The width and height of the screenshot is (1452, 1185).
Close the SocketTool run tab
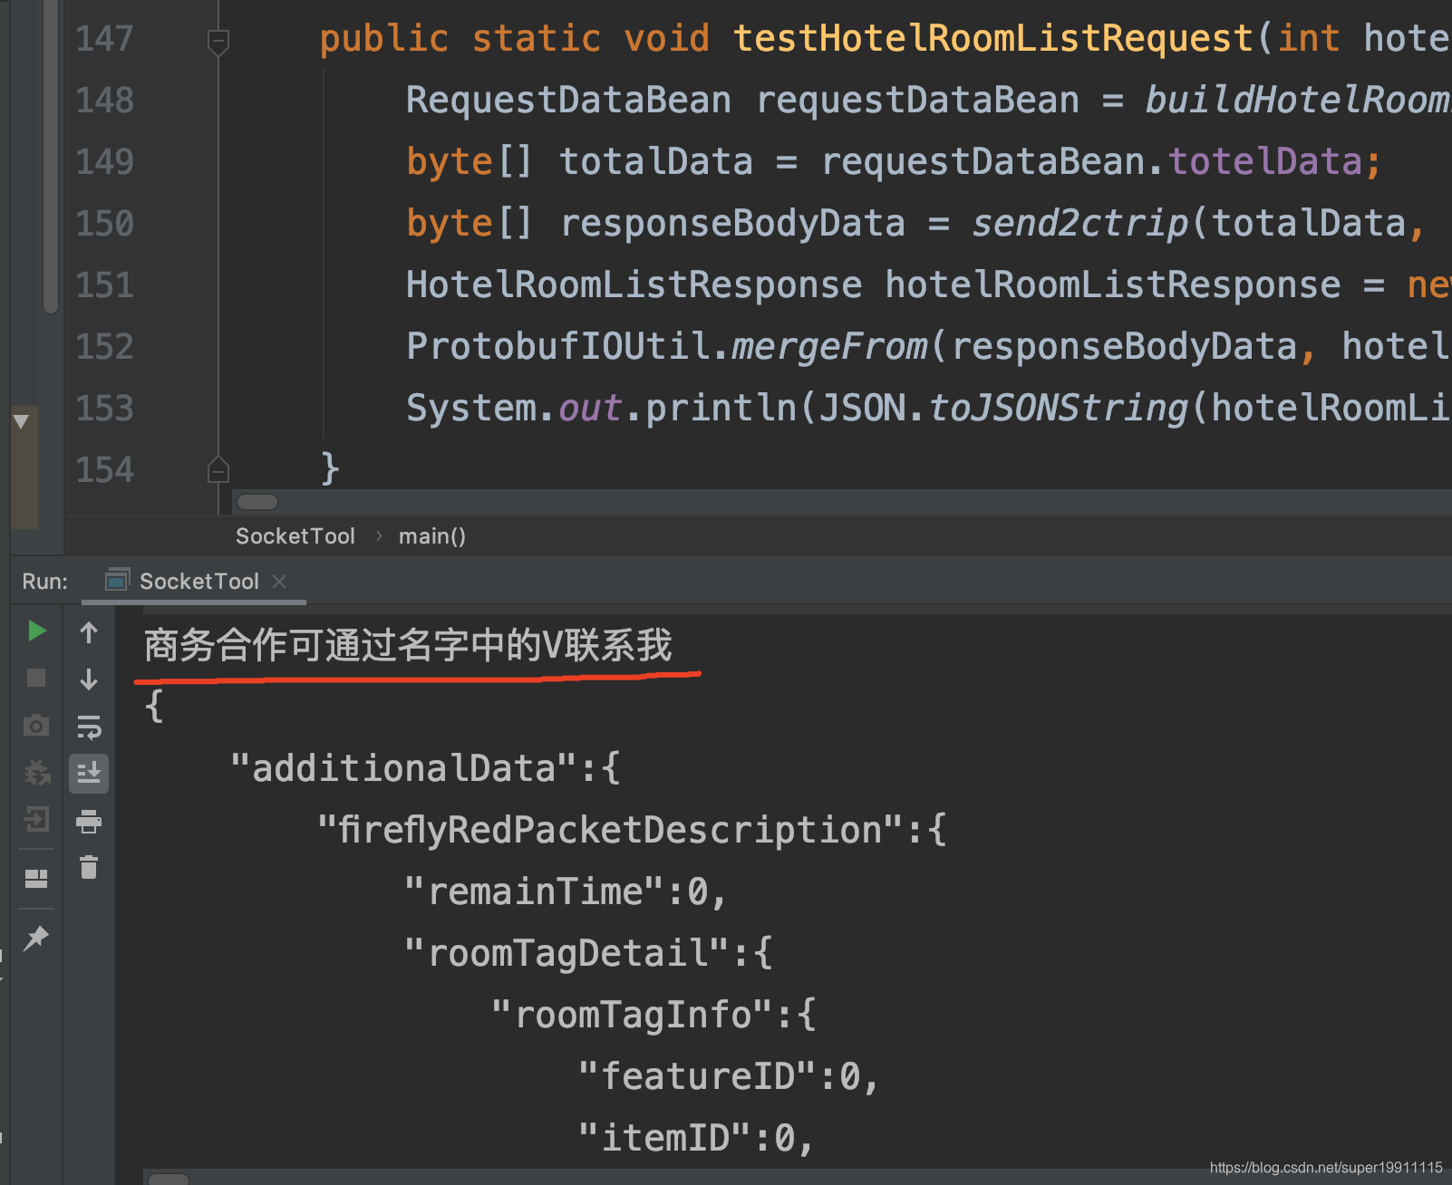279,582
